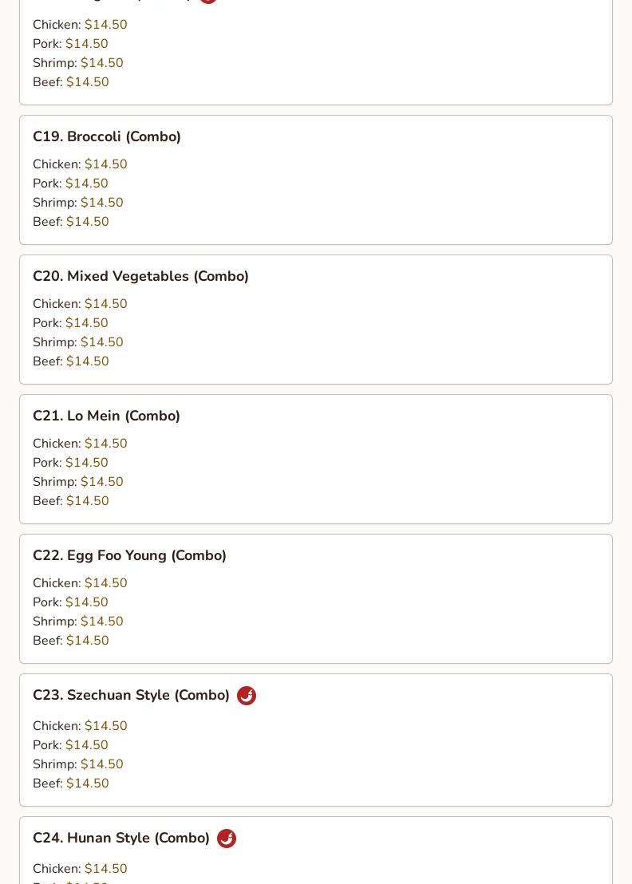Pick Shrimp price under Egg Foo Young
This screenshot has height=884, width=632.
pos(101,622)
